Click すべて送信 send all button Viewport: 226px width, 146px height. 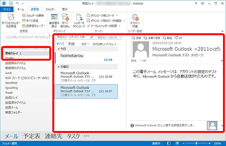click(x=30, y=21)
